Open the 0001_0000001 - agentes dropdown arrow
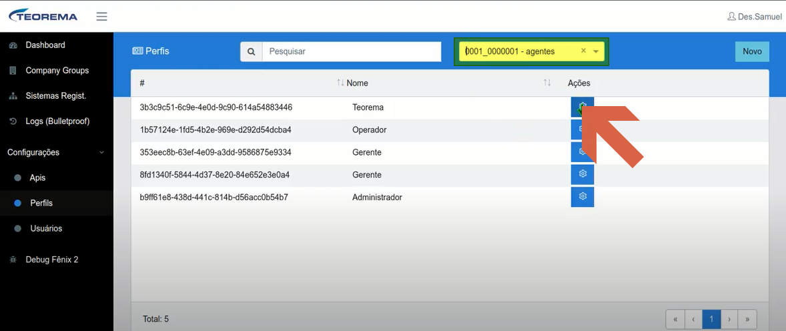 (596, 51)
